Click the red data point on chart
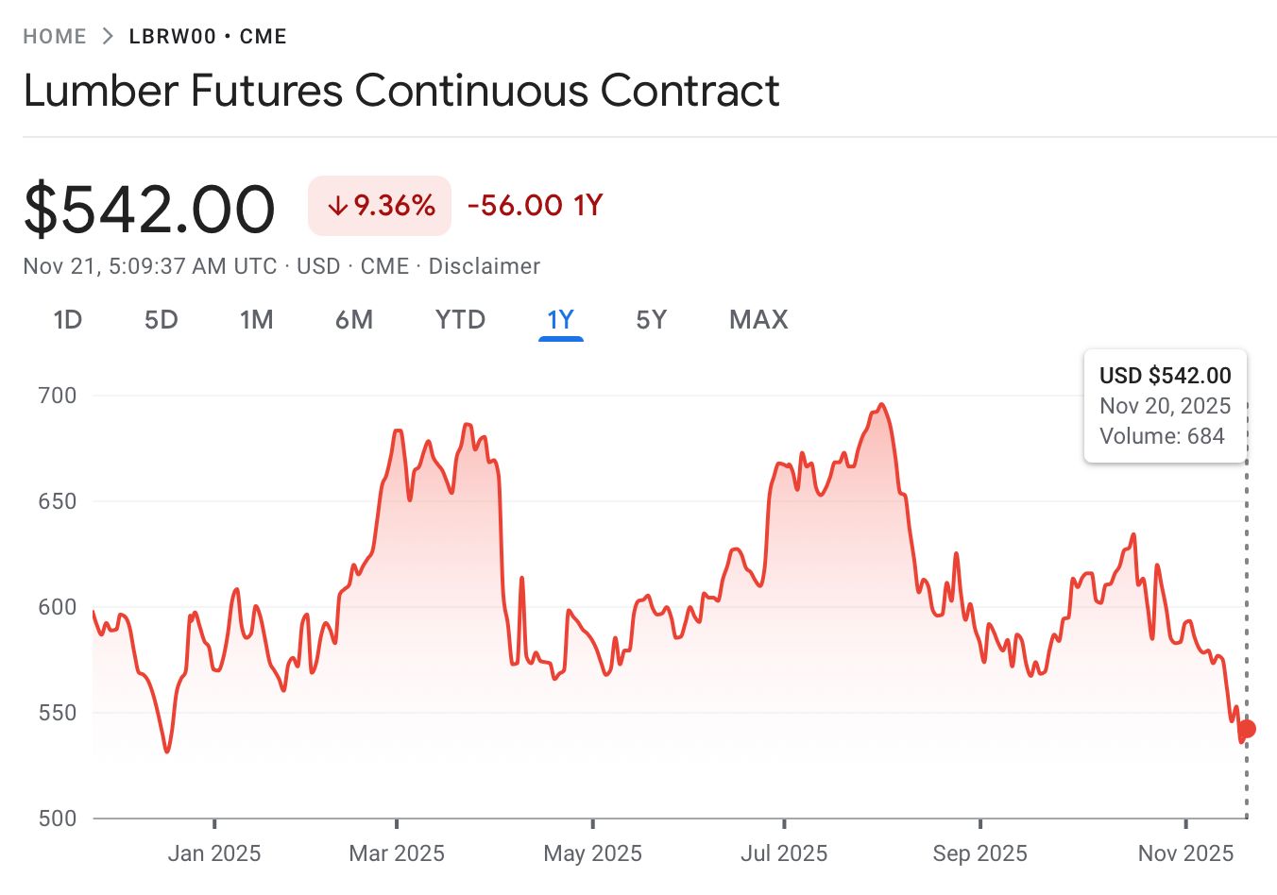This screenshot has height=895, width=1277. click(x=1247, y=729)
